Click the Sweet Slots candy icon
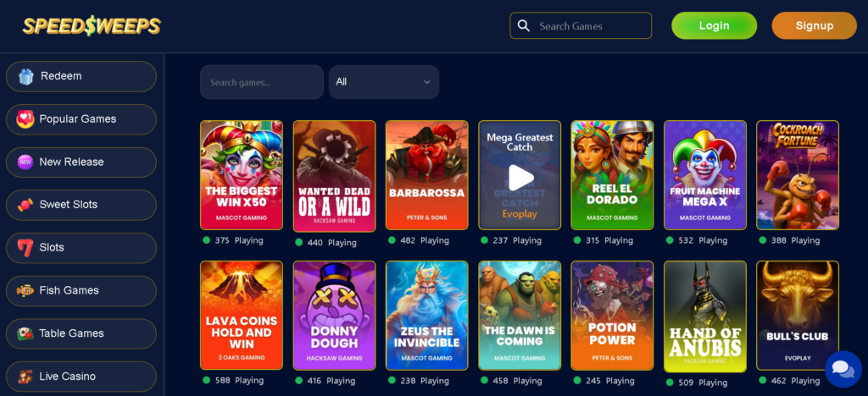The width and height of the screenshot is (868, 396). coord(25,205)
